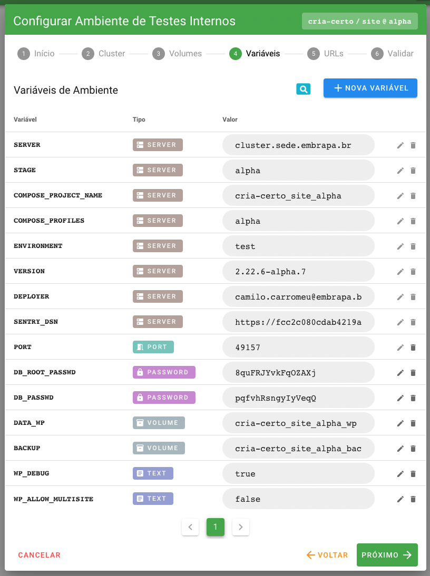Click the DB_PASSWD value field

coord(298,398)
